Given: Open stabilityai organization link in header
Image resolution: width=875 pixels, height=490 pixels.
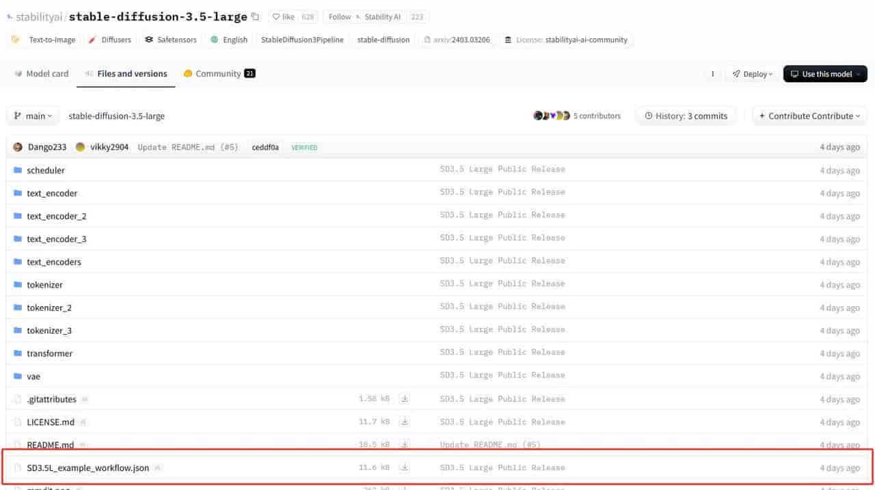Looking at the screenshot, I should coord(40,17).
